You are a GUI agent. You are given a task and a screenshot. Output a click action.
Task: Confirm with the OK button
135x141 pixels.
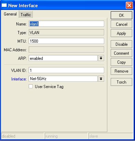(x=121, y=15)
